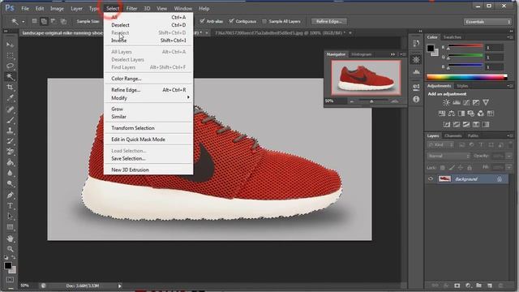The image size is (519, 292).
Task: Toggle lock all padlock icon
Action: 470,168
